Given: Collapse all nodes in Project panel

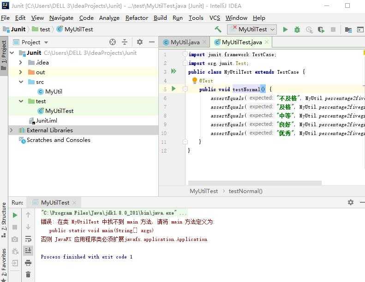Looking at the screenshot, I should [125, 42].
